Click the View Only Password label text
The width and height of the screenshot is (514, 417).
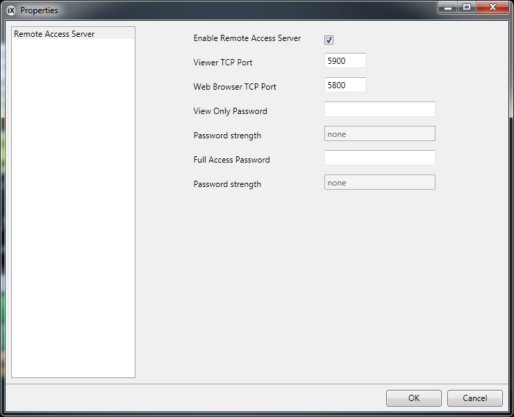(x=230, y=111)
